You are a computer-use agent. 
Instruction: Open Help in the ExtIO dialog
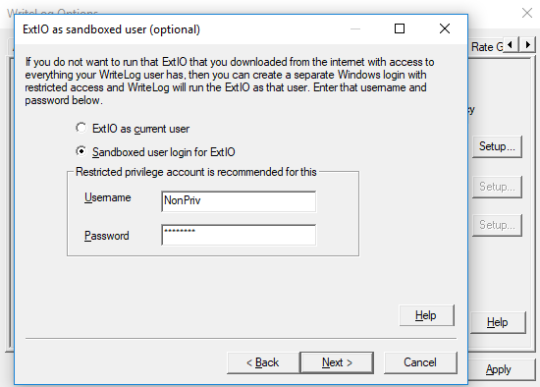(x=426, y=315)
